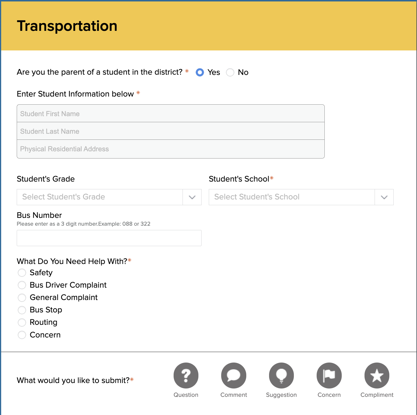This screenshot has width=417, height=415.
Task: Choose the Safety help option
Action: [22, 273]
